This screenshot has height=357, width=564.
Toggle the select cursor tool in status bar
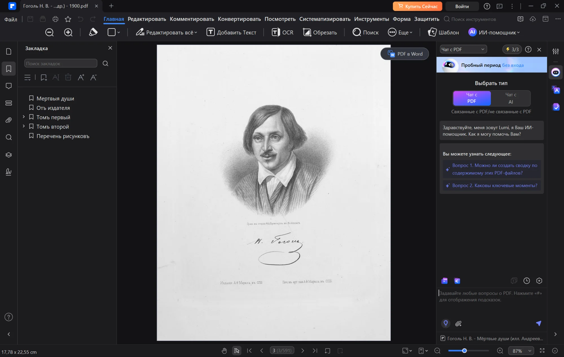pyautogui.click(x=236, y=351)
